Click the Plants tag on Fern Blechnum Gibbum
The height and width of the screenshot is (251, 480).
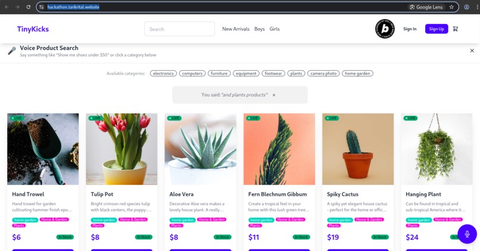[255, 225]
